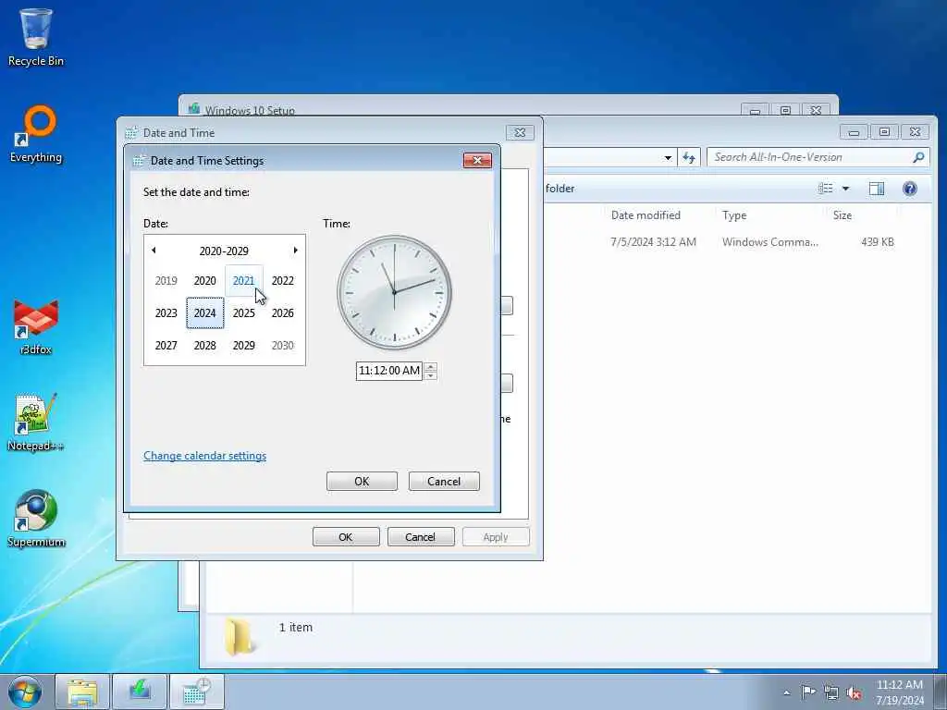Sort by the Type column header

(734, 215)
